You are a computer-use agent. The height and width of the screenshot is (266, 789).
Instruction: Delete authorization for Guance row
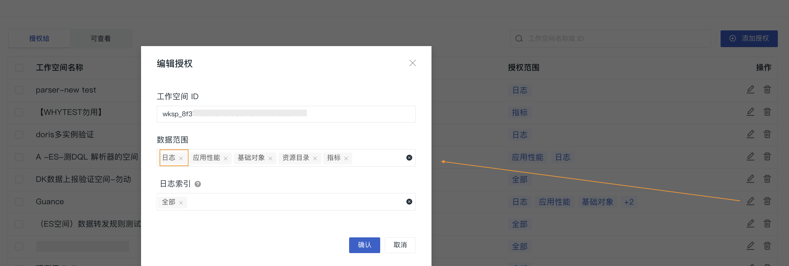767,201
